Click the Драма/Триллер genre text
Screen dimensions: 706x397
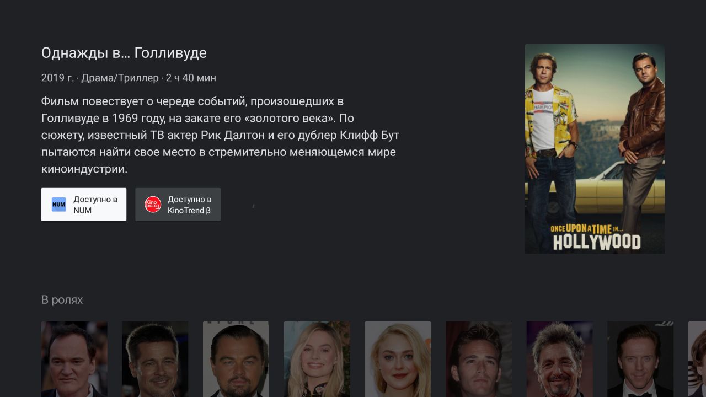[x=120, y=78]
